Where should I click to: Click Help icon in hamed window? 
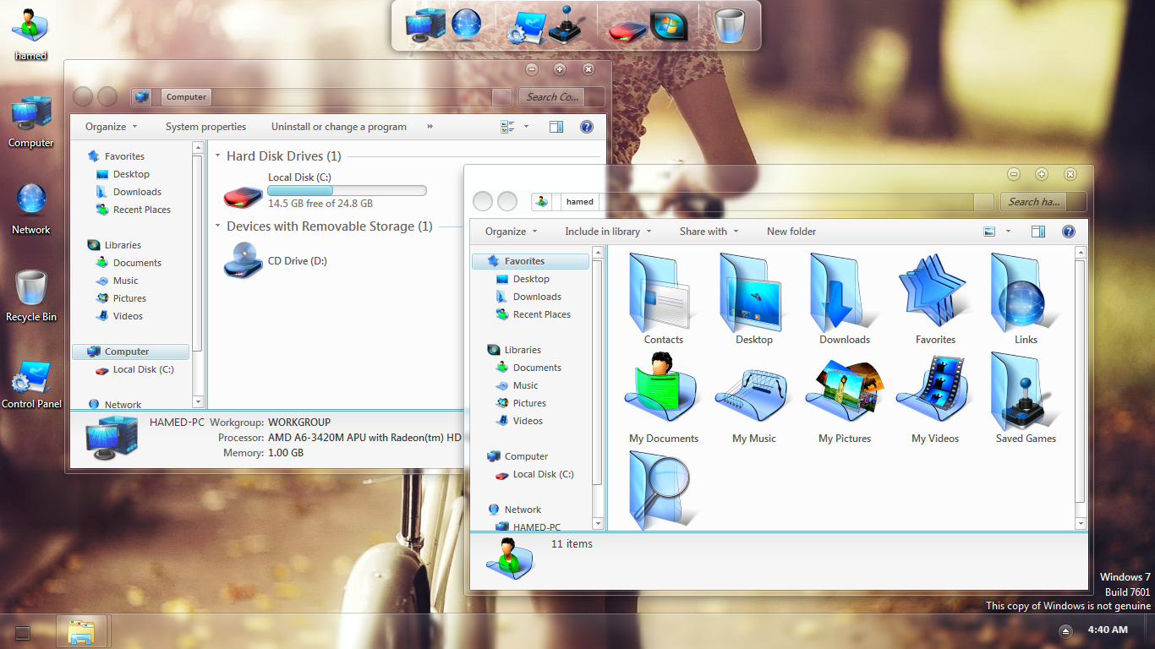click(x=1068, y=232)
